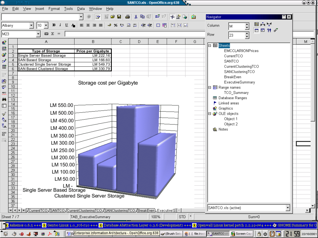The height and width of the screenshot is (238, 318).
Task: Toggle Underline formatting
Action: 66,25
